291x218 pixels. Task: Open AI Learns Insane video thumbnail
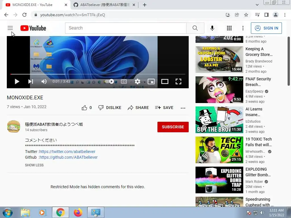[219, 120]
